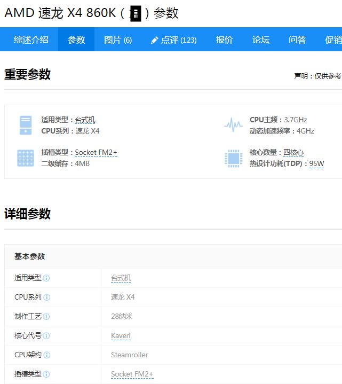Switch to the 报价 tab
342x384 pixels.
224,40
